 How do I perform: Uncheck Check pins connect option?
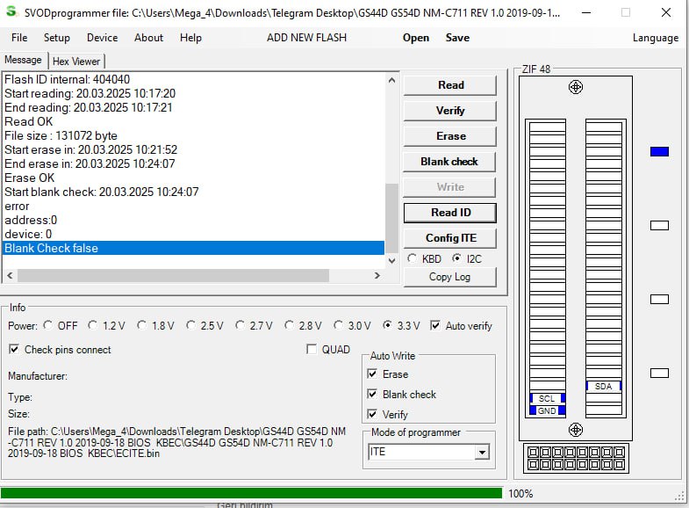click(x=14, y=350)
